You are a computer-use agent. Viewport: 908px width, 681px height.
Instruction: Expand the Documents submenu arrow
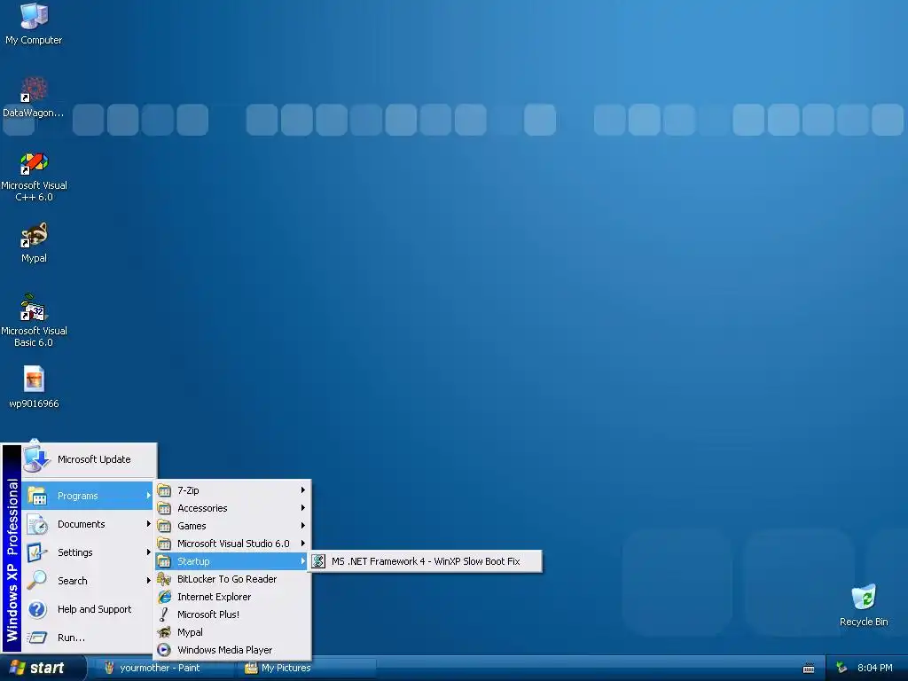[148, 524]
